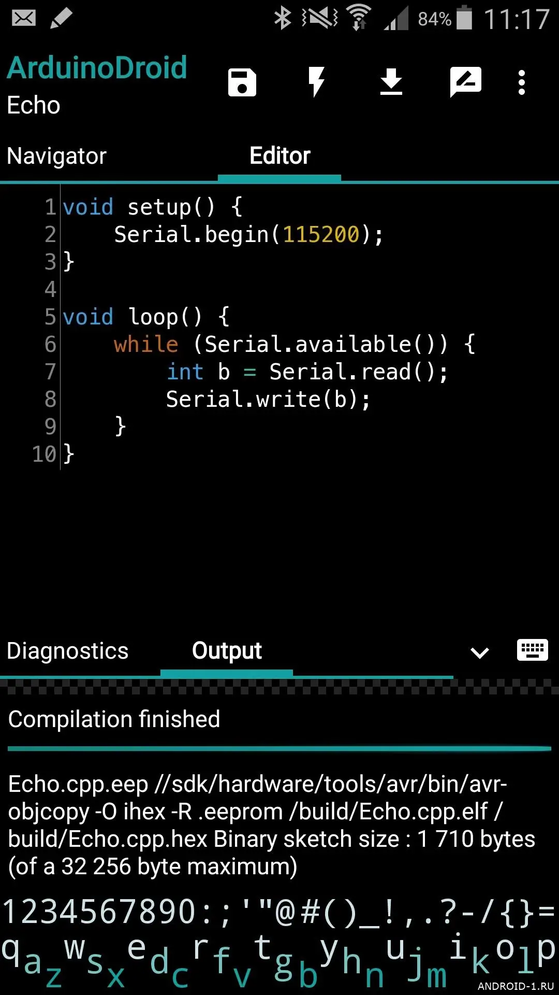The image size is (559, 995).
Task: Tap the Bluetooth status icon
Action: click(283, 19)
